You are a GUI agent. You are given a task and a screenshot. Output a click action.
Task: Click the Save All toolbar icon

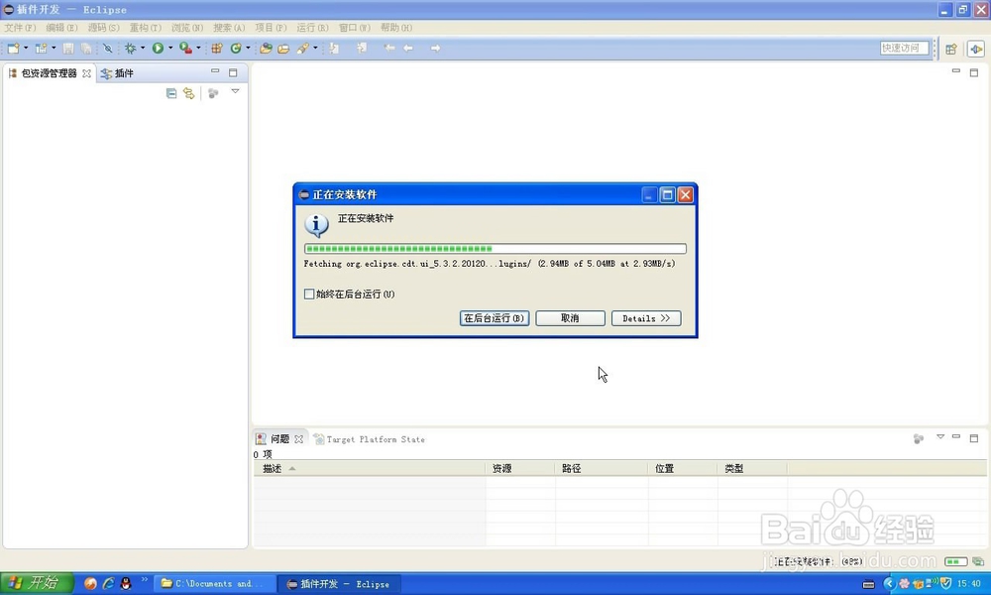86,48
